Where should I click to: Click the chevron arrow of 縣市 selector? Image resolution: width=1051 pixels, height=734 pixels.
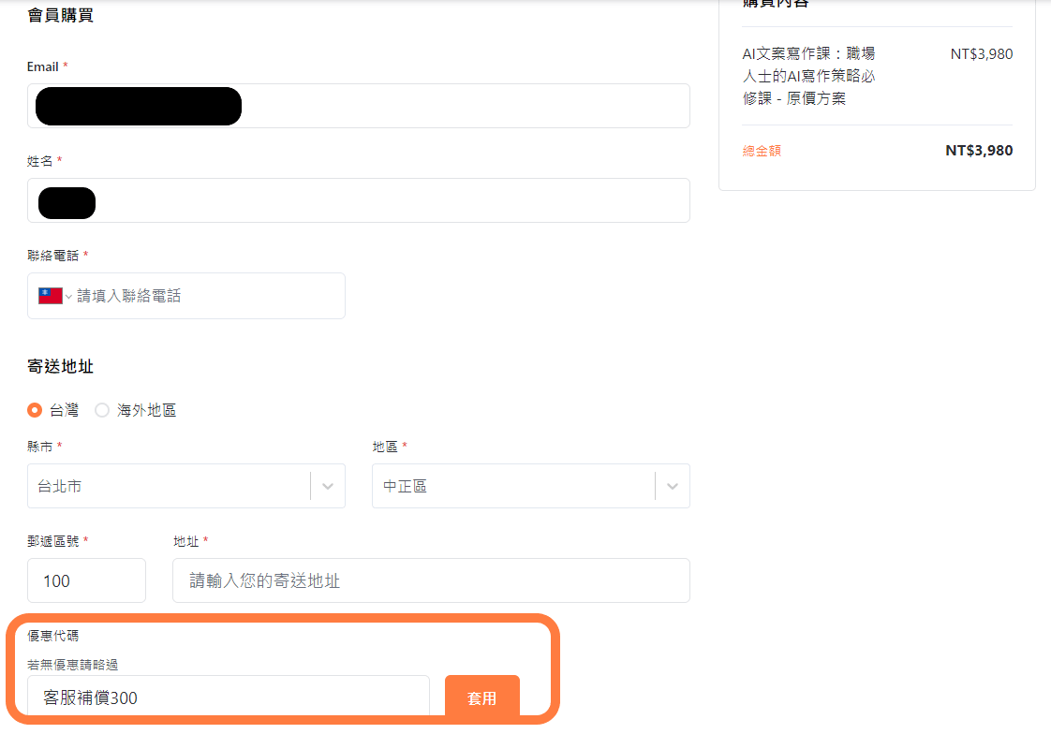coord(328,486)
